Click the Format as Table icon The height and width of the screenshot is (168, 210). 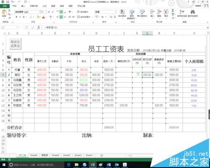tap(132, 12)
